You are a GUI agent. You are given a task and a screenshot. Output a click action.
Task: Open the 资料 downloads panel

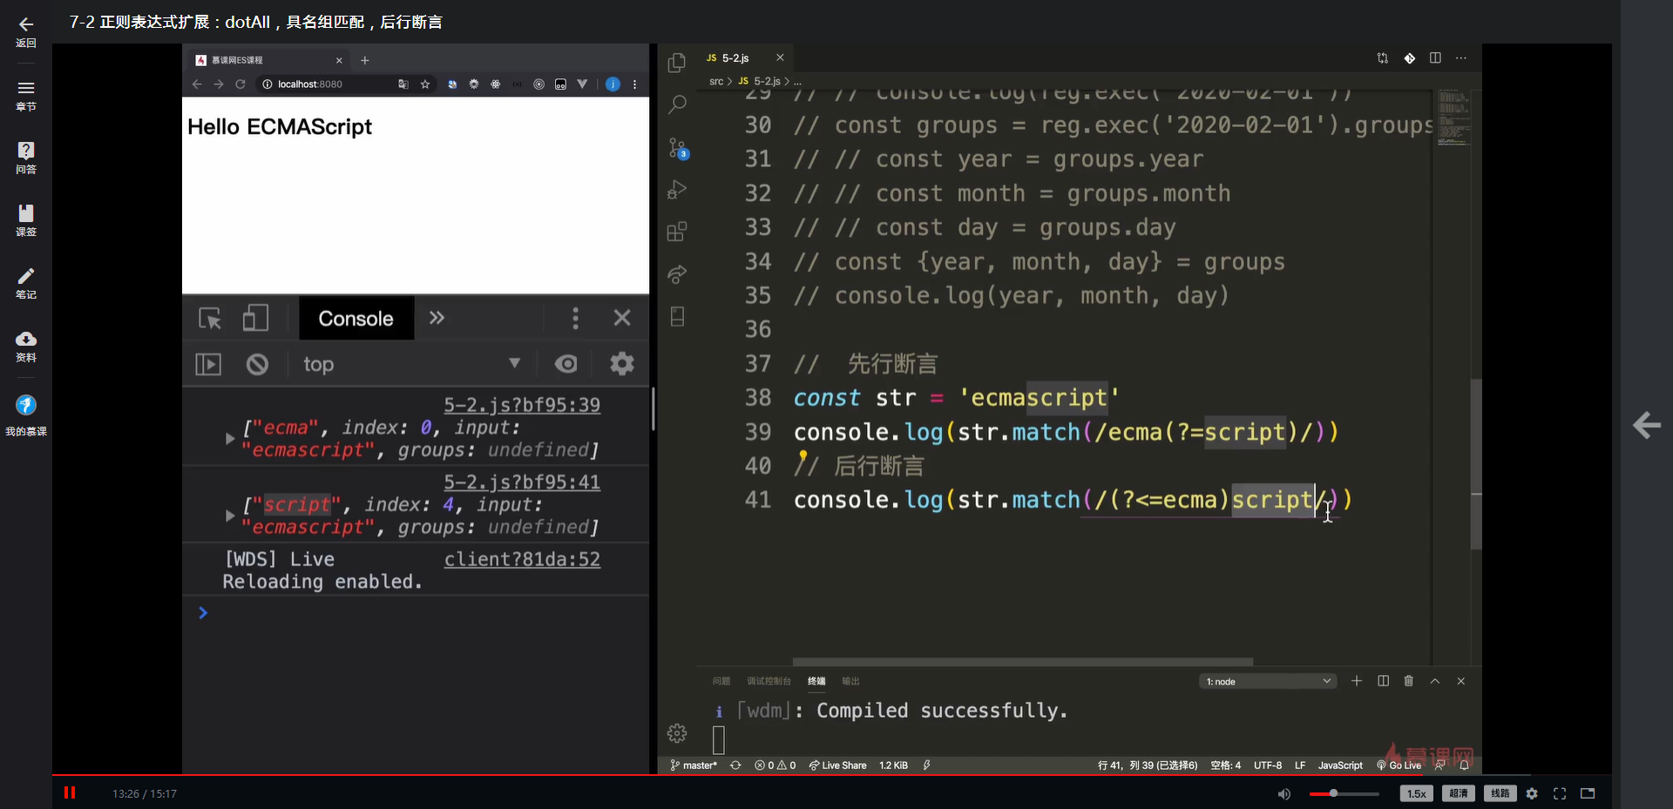tap(26, 347)
